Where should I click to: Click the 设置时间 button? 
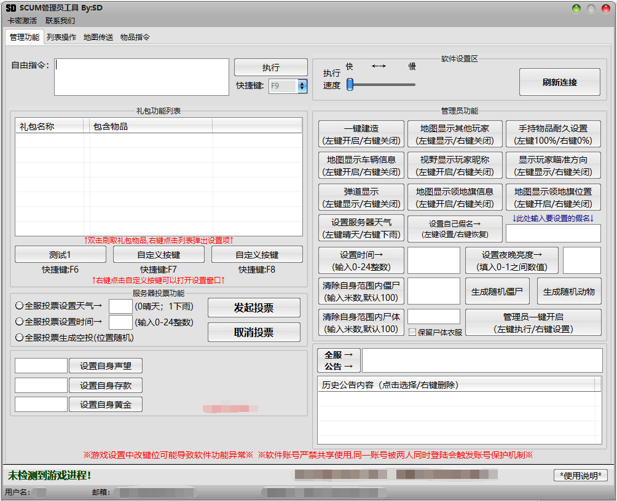361,260
